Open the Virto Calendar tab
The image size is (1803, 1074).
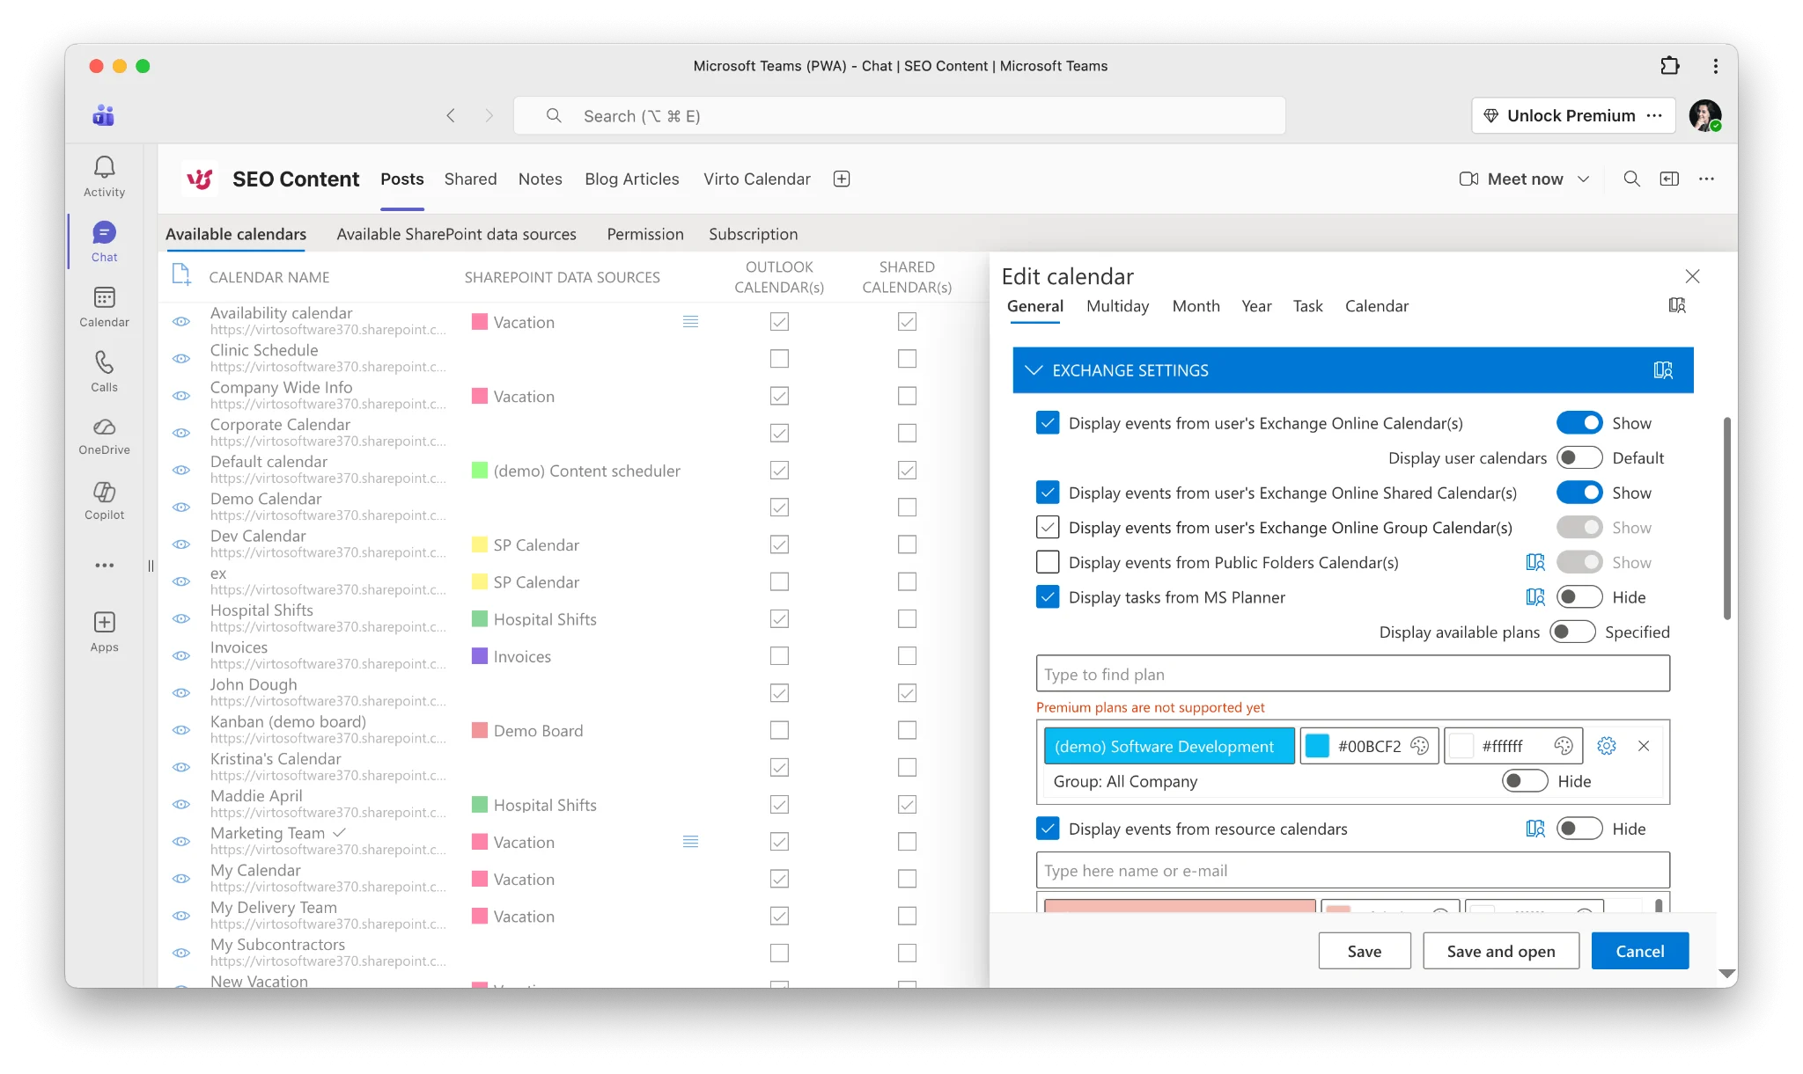coord(756,179)
